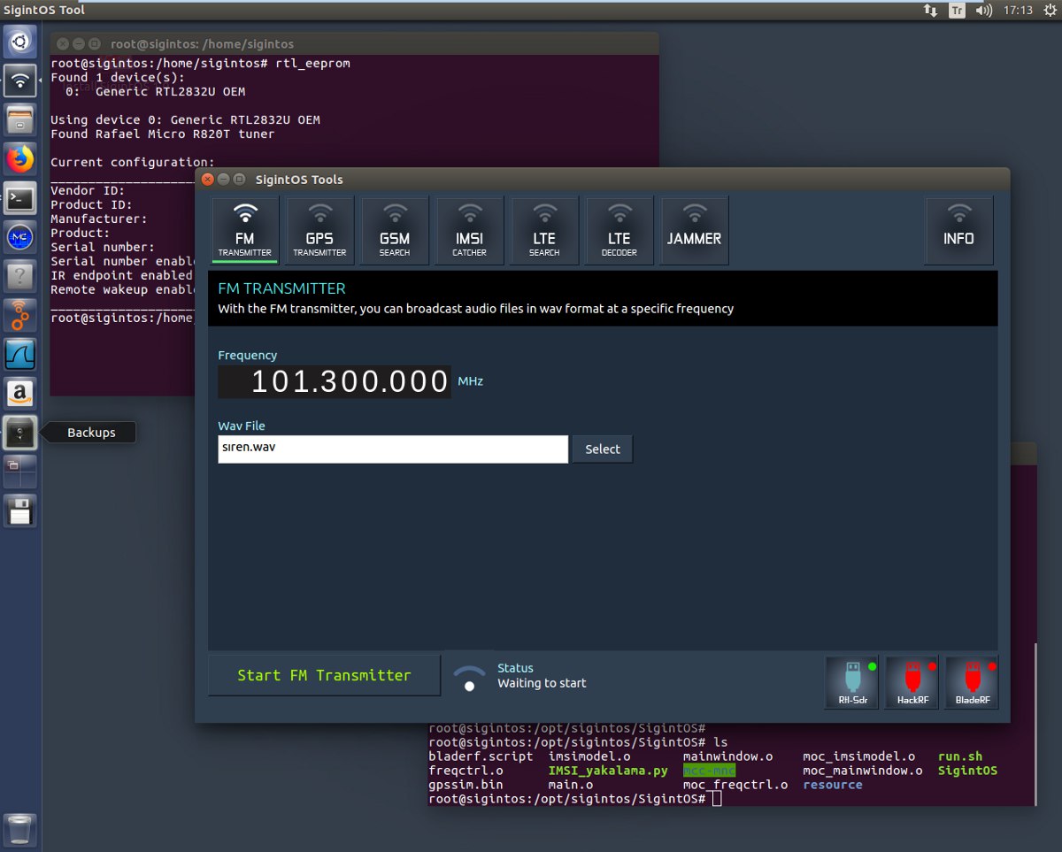The width and height of the screenshot is (1062, 852).
Task: Open the LTE Search tool
Action: pyautogui.click(x=544, y=230)
